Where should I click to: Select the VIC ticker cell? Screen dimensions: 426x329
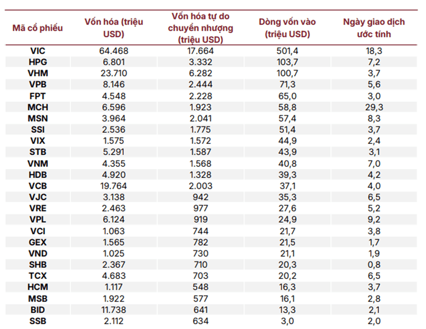point(38,51)
